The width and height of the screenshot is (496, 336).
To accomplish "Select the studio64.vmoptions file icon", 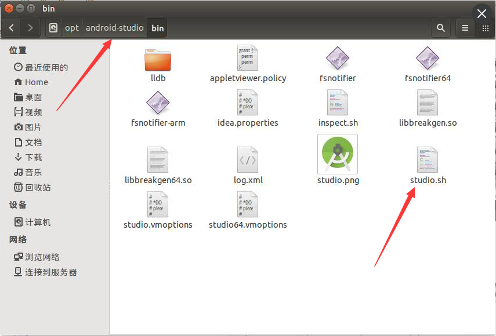I will pos(248,204).
